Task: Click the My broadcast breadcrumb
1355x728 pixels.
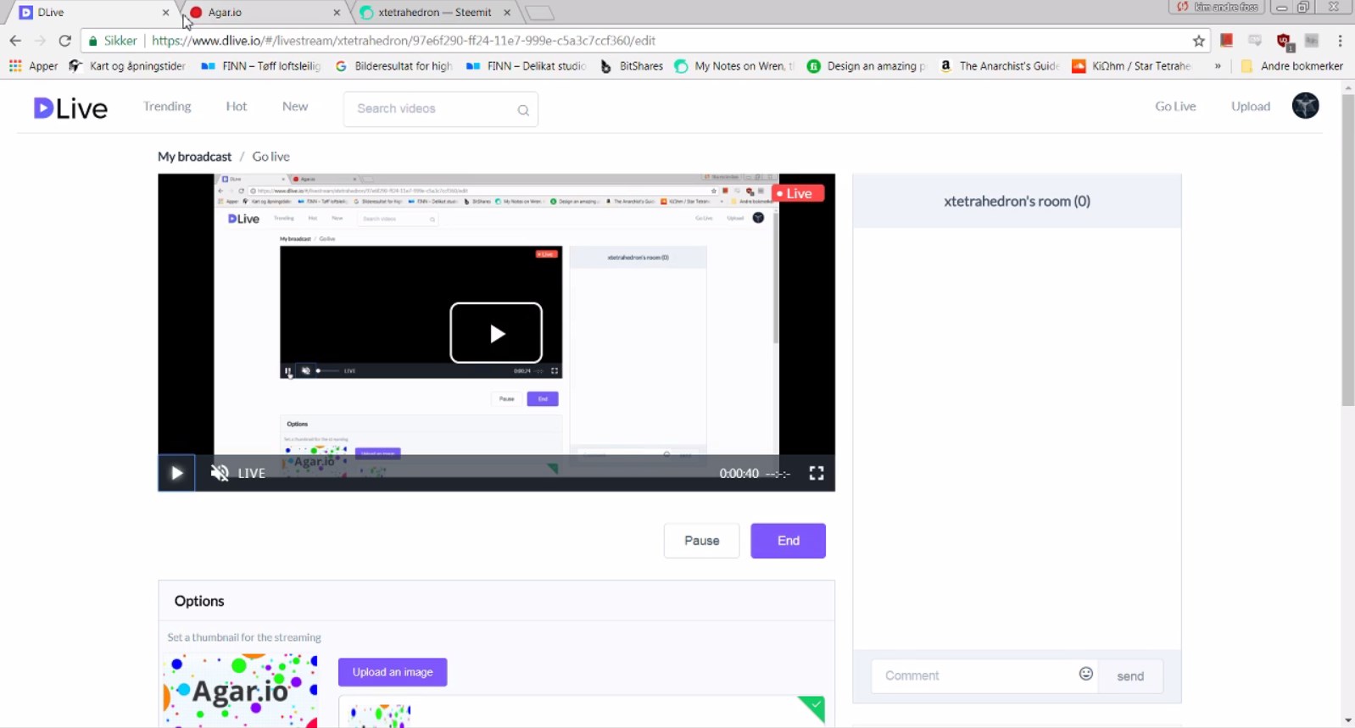Action: pos(194,156)
